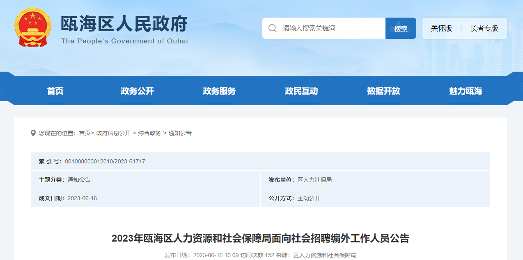Viewport: 523px width, 260px height.
Task: Click the national emblem logo
Action: [33, 27]
